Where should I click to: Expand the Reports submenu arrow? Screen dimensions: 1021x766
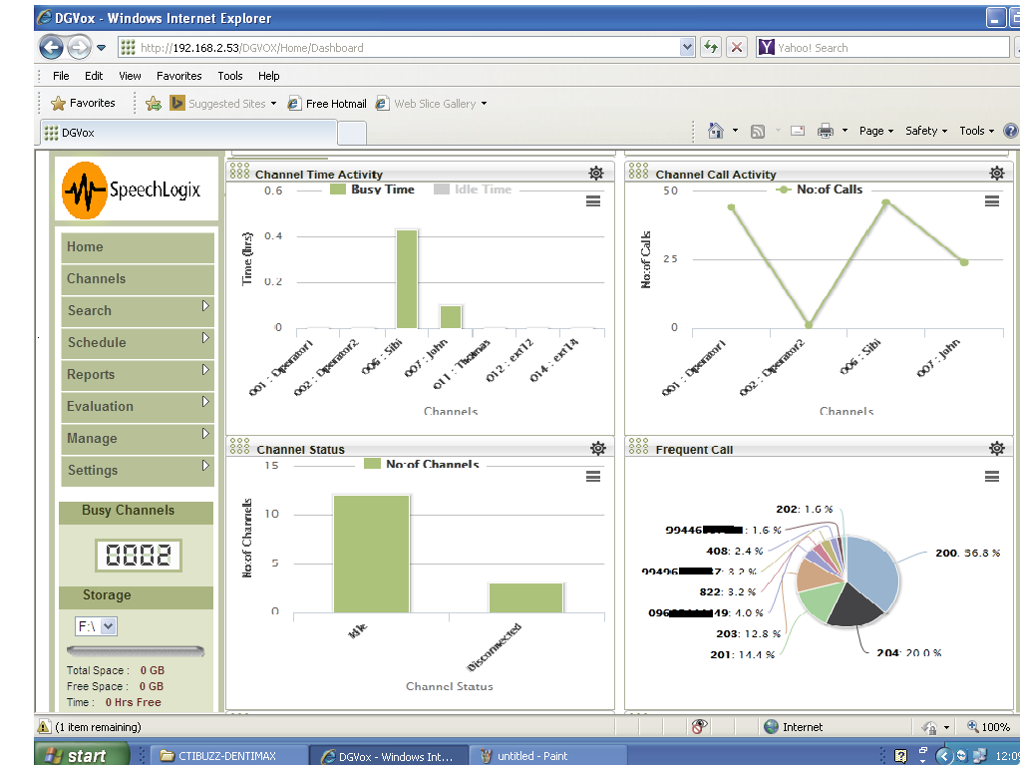(x=205, y=370)
